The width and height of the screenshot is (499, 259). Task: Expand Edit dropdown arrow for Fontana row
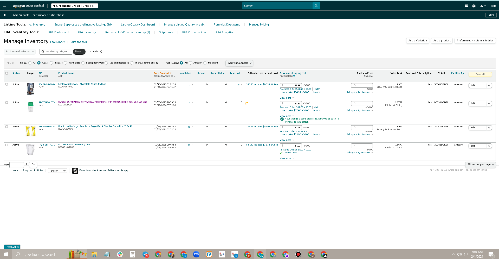(x=489, y=85)
